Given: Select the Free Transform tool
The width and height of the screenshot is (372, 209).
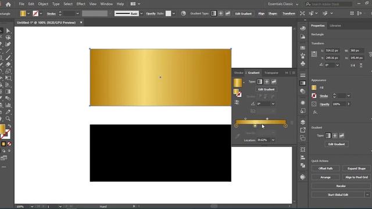Looking at the screenshot, I should [8, 78].
